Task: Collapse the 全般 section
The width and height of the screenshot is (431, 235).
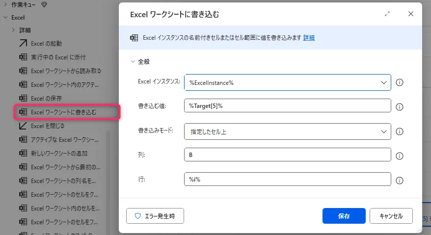Action: click(133, 62)
